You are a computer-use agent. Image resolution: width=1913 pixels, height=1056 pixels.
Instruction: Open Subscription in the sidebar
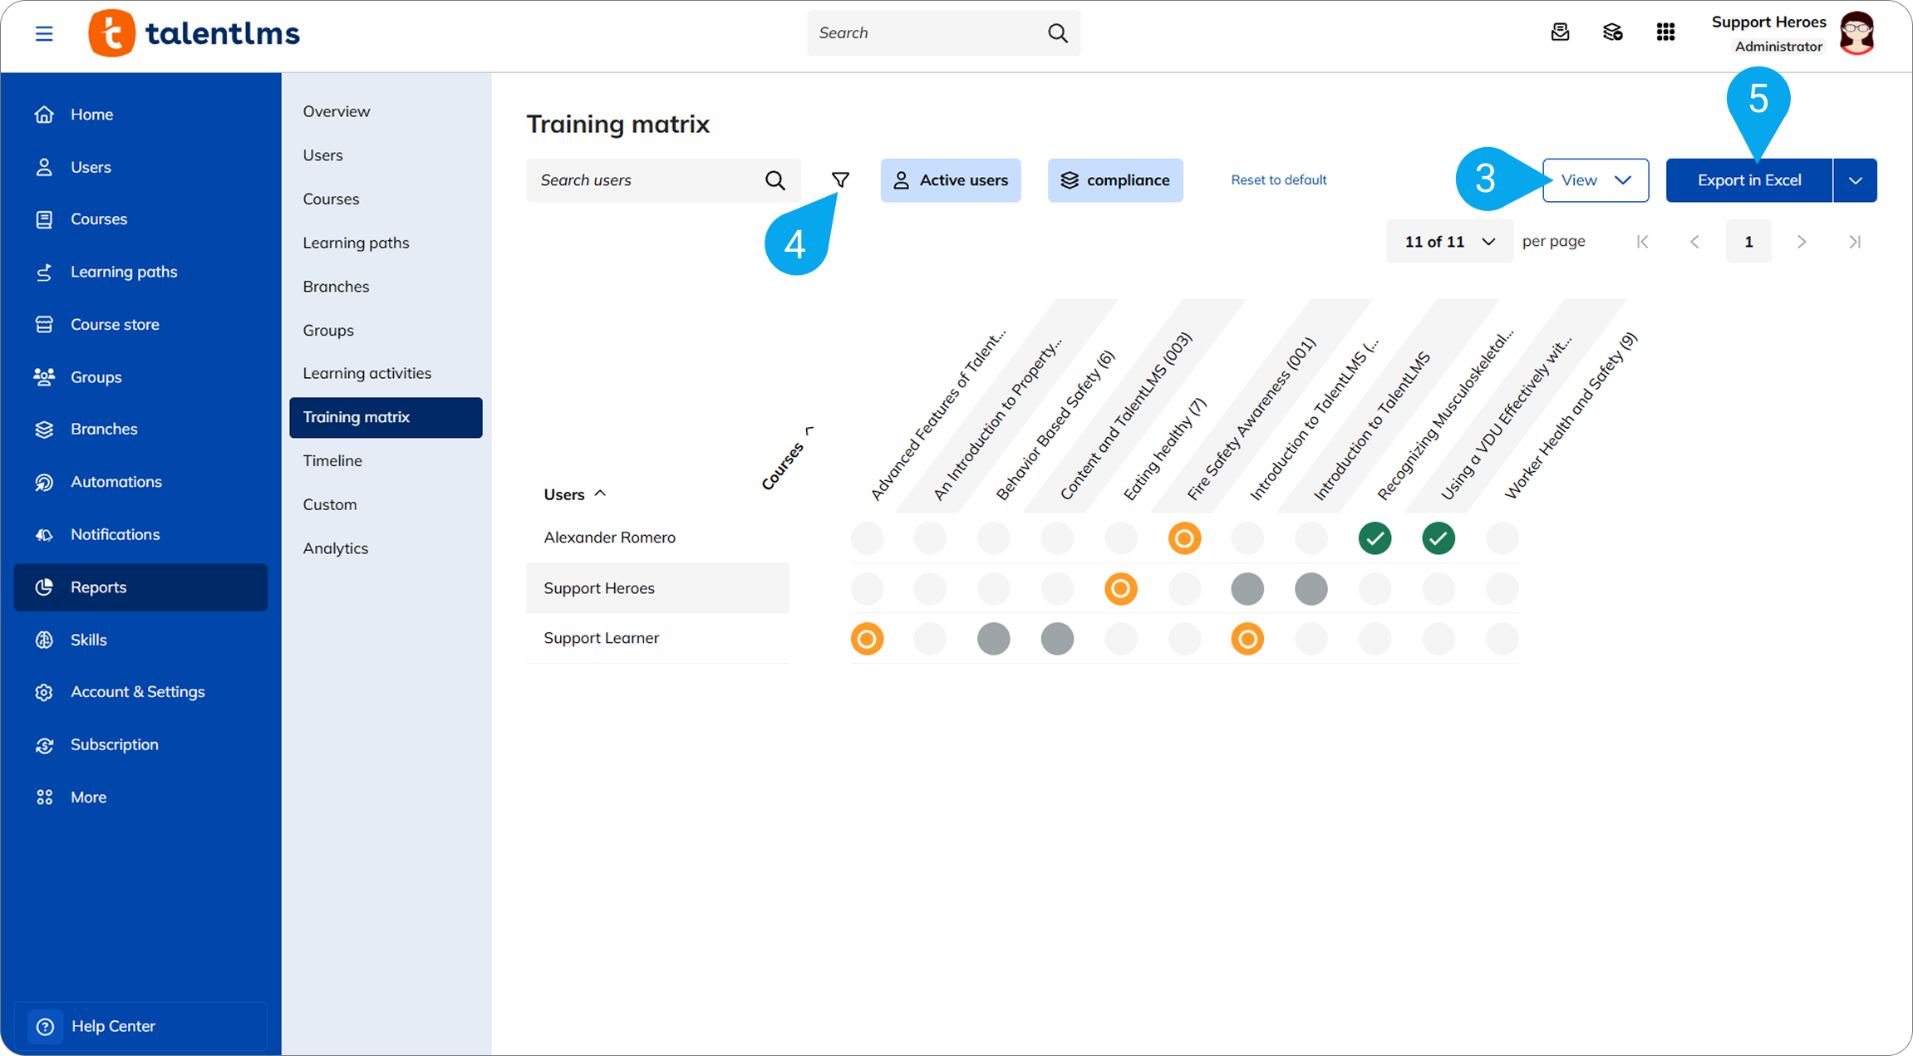(x=140, y=744)
